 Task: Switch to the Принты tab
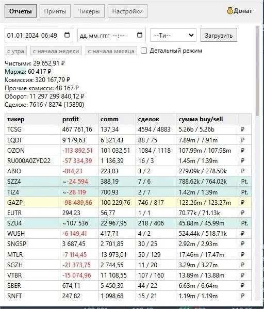point(55,11)
